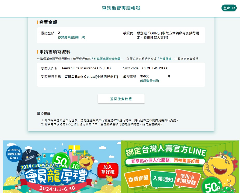
Task: Open the 綁定台灣人壽官方LINE banner
Action: 180,167
